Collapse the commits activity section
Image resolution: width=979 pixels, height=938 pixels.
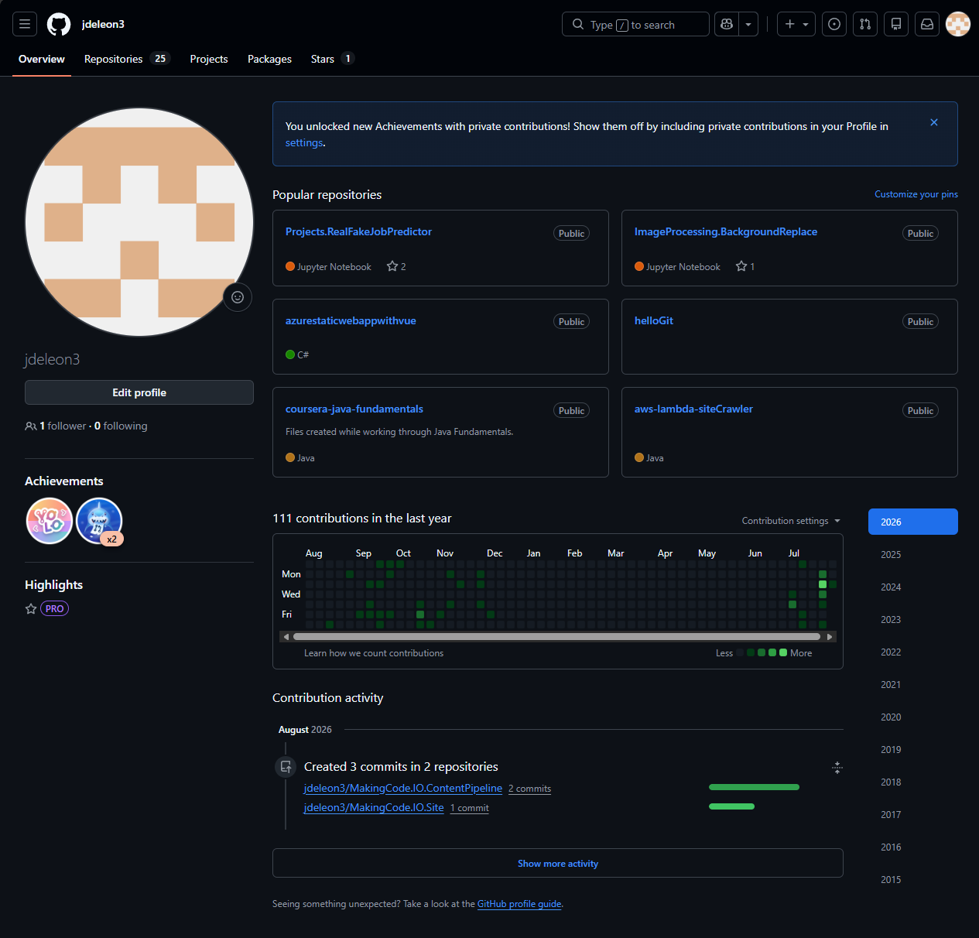click(837, 768)
